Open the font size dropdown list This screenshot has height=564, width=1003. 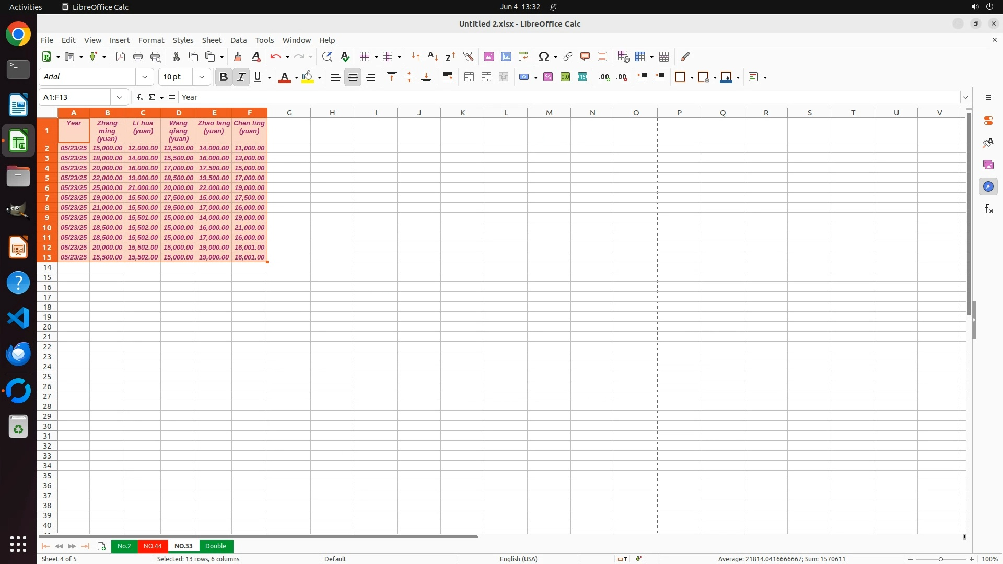(202, 77)
